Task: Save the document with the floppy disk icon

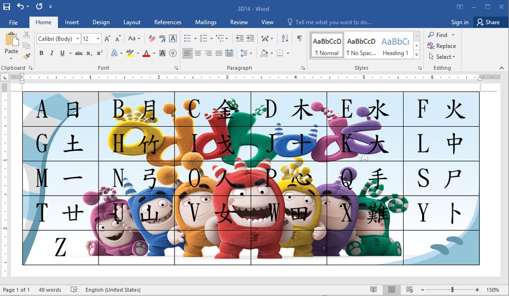Action: (x=6, y=6)
